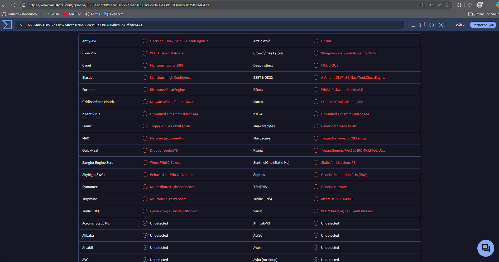The height and width of the screenshot is (262, 499).
Task: Open Другое избранное folder
Action: pos(483,14)
